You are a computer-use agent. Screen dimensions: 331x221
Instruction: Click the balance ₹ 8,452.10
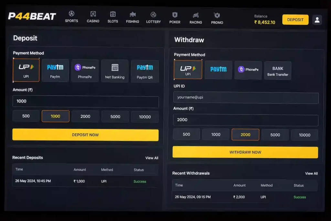265,22
